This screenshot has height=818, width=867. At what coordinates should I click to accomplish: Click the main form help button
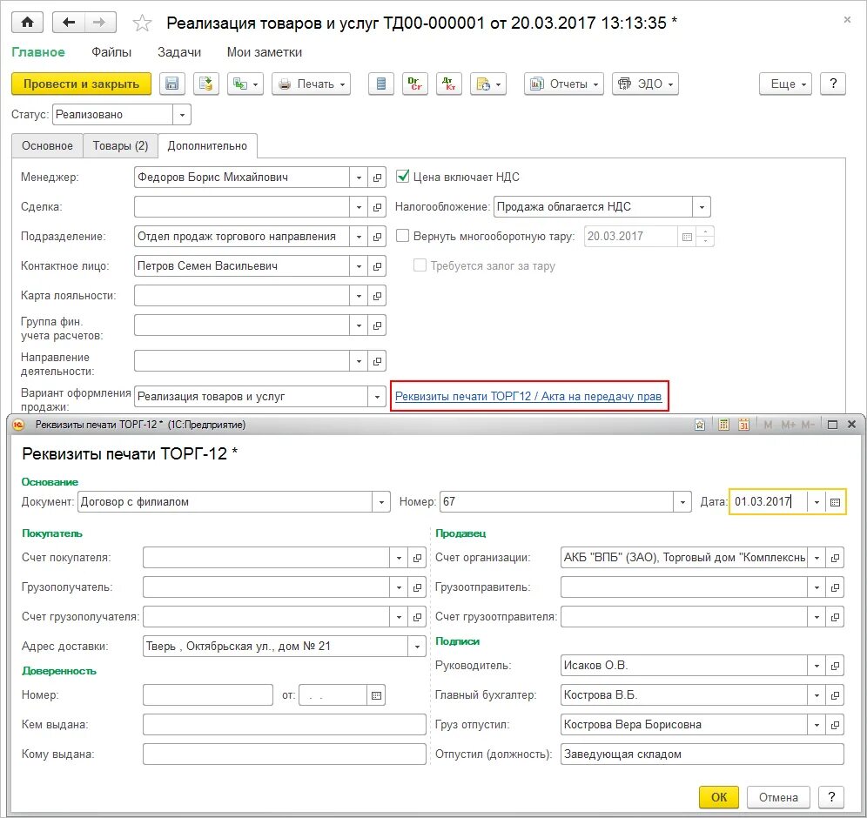(833, 84)
